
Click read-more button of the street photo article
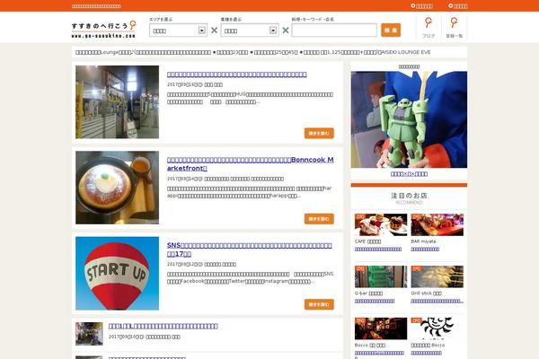pos(319,134)
